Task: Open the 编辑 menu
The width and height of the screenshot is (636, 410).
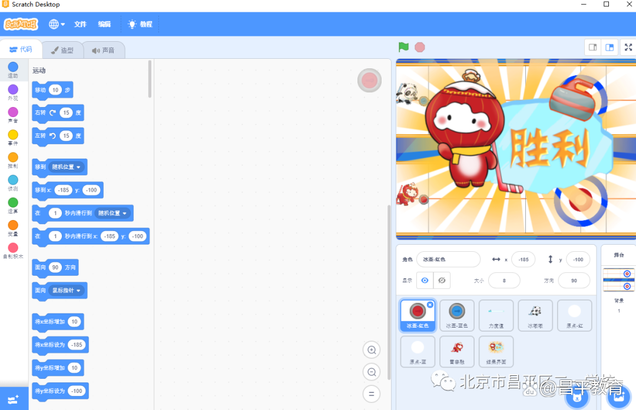Action: click(104, 24)
